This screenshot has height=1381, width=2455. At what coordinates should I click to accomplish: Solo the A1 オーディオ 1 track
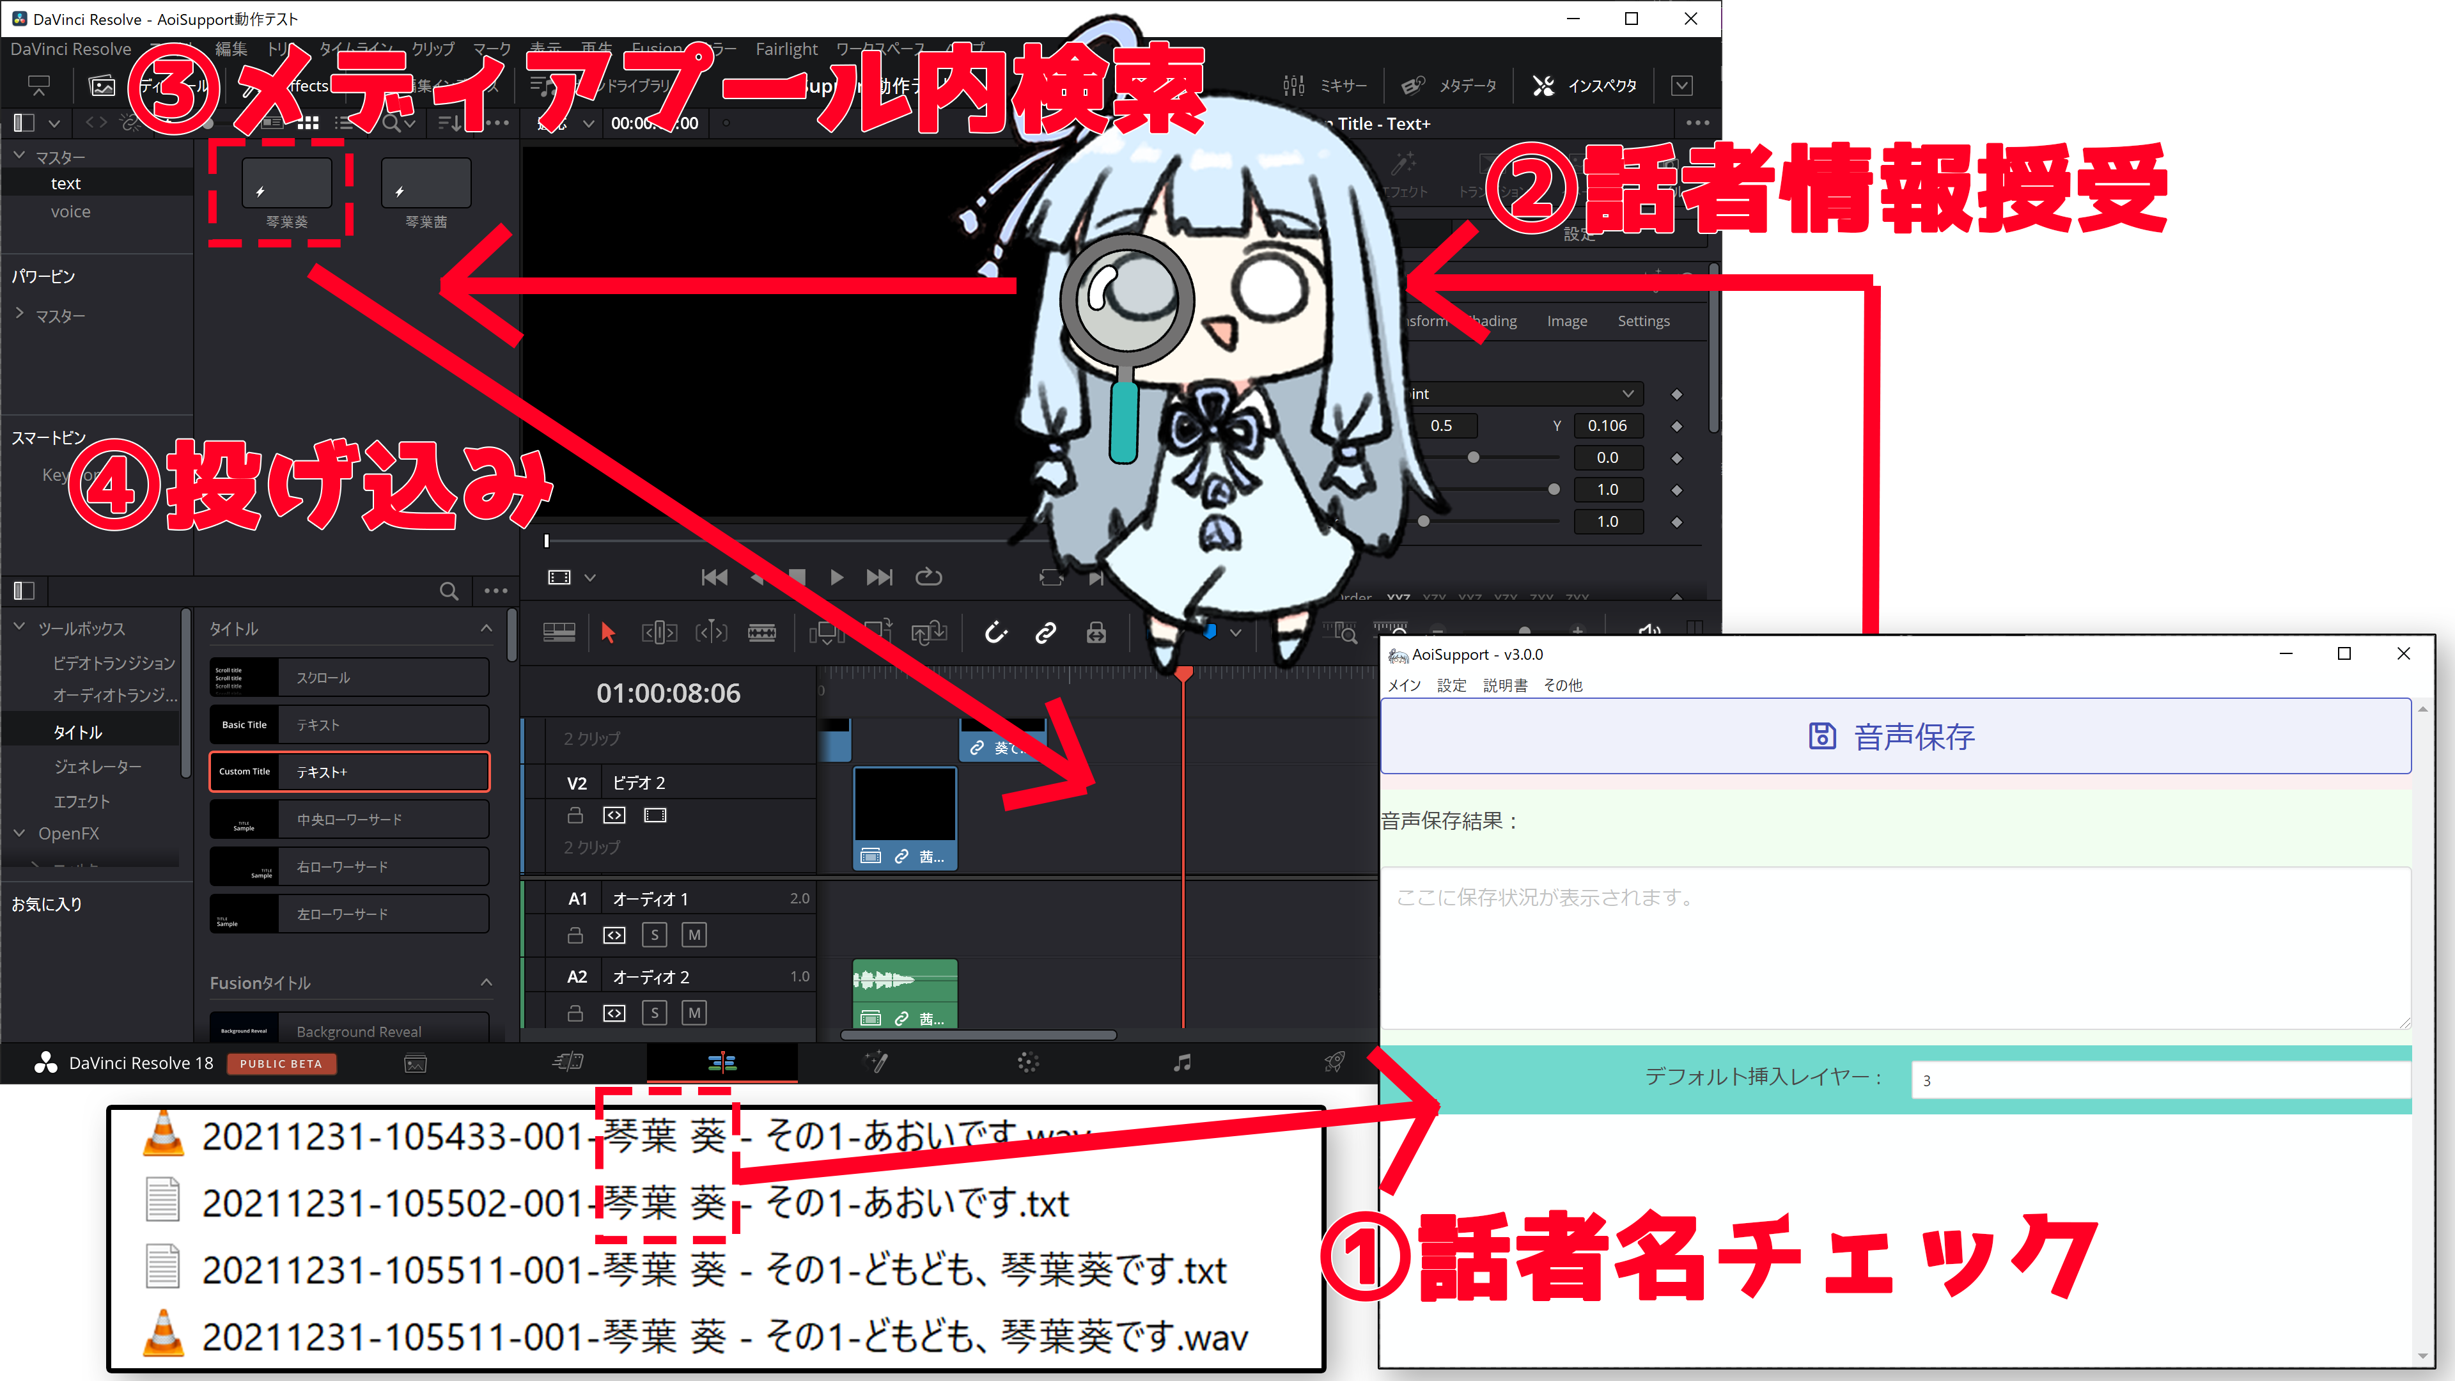(x=655, y=935)
